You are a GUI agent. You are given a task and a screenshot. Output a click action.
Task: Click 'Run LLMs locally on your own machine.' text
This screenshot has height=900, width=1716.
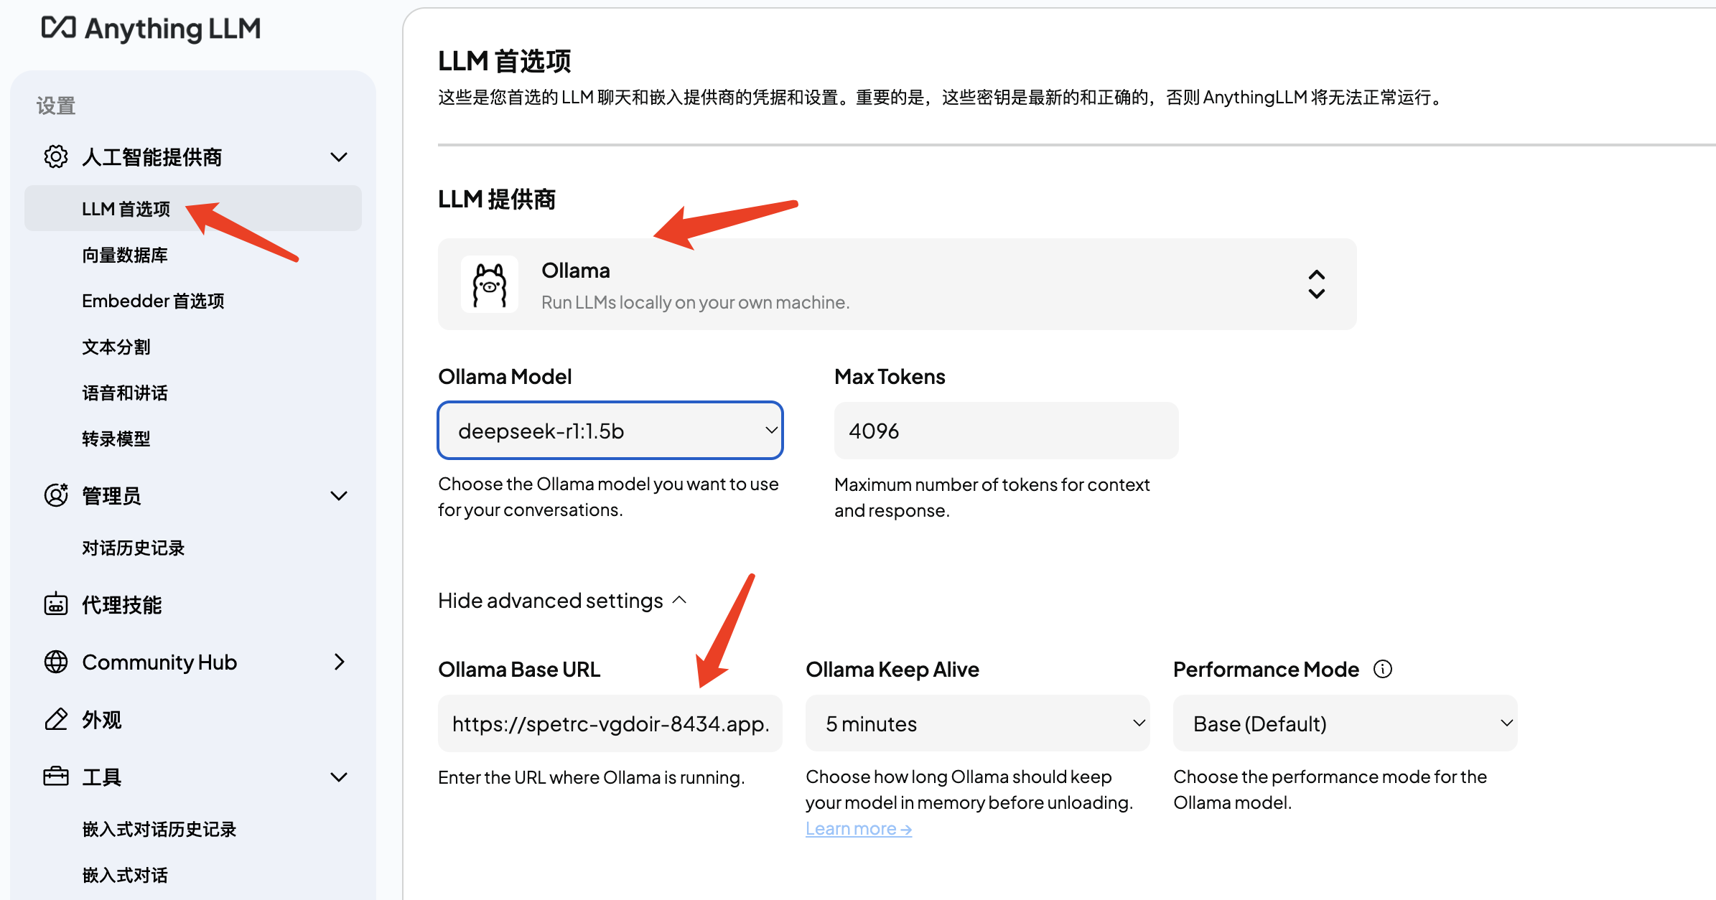click(695, 302)
